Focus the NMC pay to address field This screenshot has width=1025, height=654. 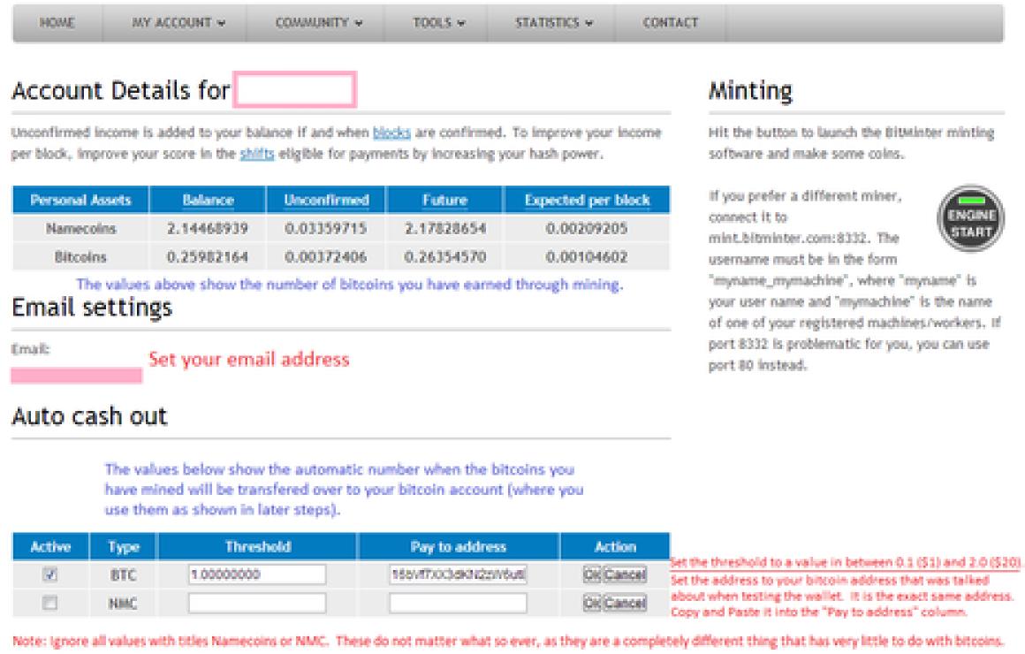(458, 603)
